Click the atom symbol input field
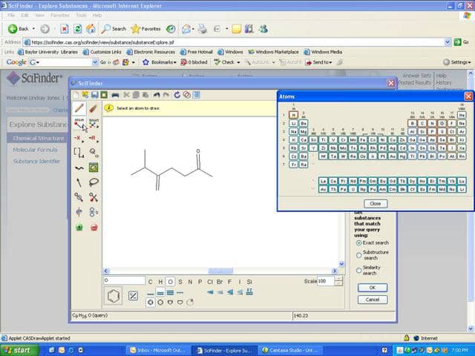 124,280
